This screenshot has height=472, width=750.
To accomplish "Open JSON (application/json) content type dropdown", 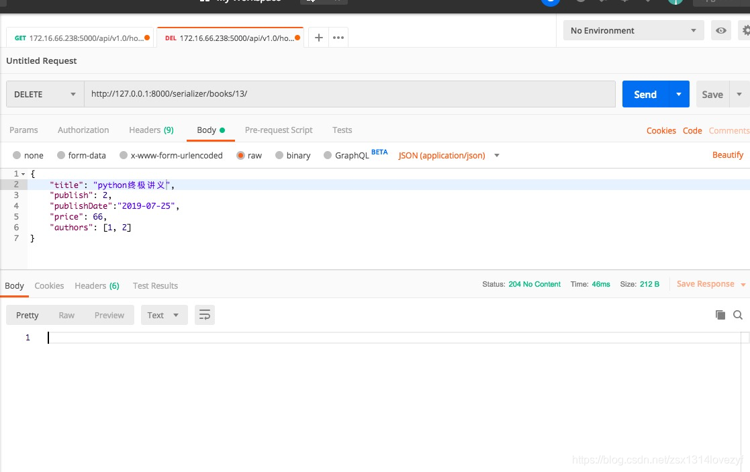I will click(449, 155).
